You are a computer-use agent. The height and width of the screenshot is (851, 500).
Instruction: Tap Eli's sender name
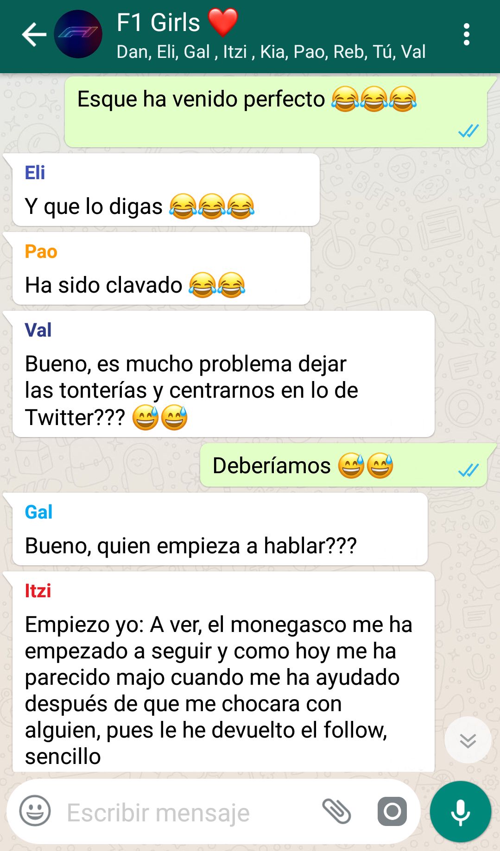[x=35, y=173]
